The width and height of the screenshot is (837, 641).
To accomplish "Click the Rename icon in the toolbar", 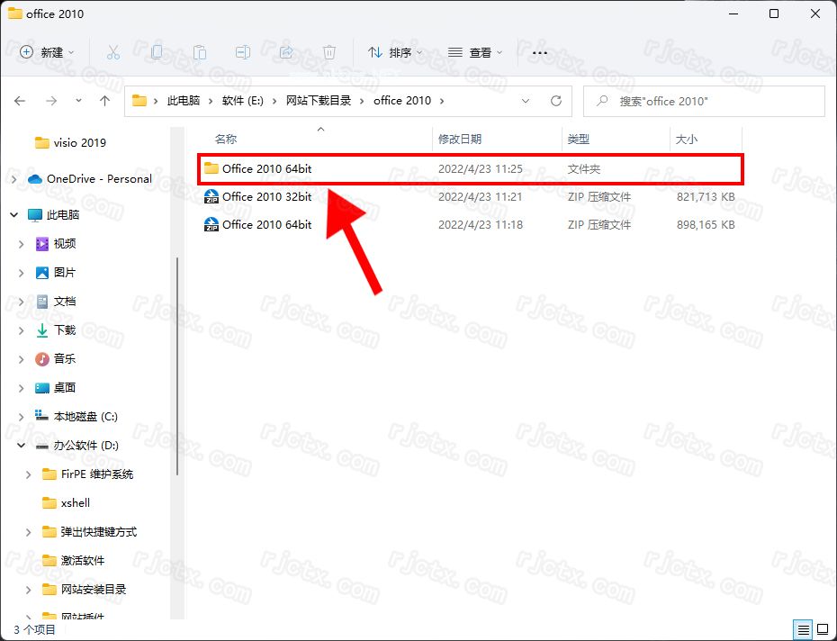I will pyautogui.click(x=243, y=52).
